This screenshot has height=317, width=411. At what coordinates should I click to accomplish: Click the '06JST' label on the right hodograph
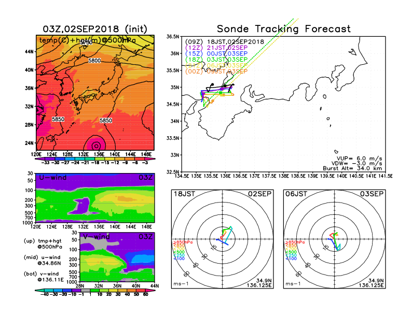[x=296, y=194]
